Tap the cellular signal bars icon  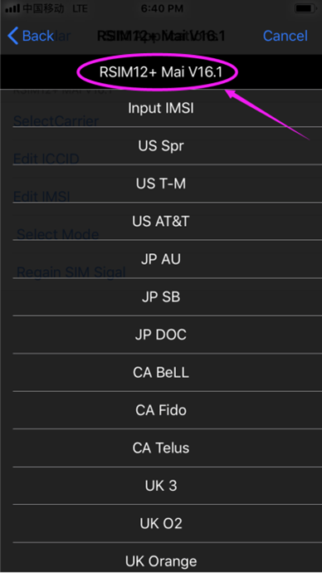tap(12, 8)
